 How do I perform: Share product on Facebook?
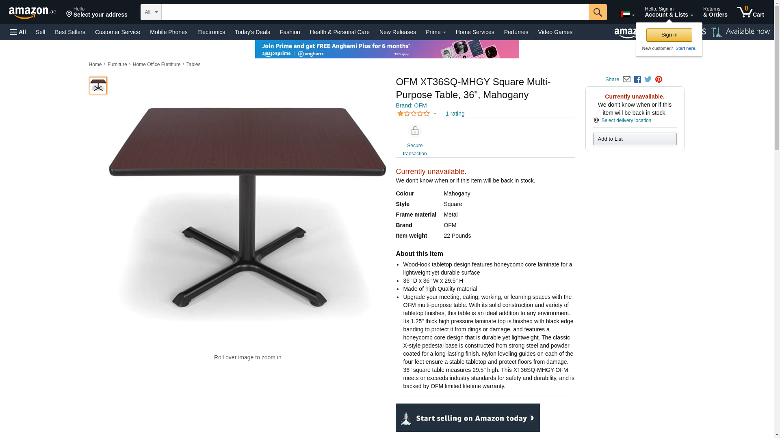coord(637,79)
